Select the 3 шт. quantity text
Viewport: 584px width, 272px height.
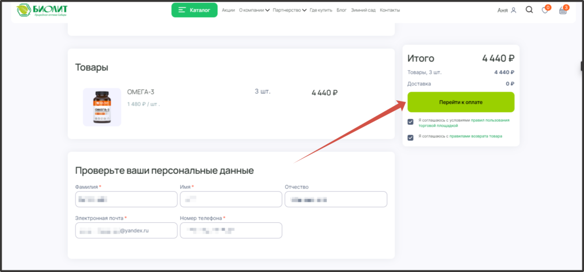click(262, 91)
